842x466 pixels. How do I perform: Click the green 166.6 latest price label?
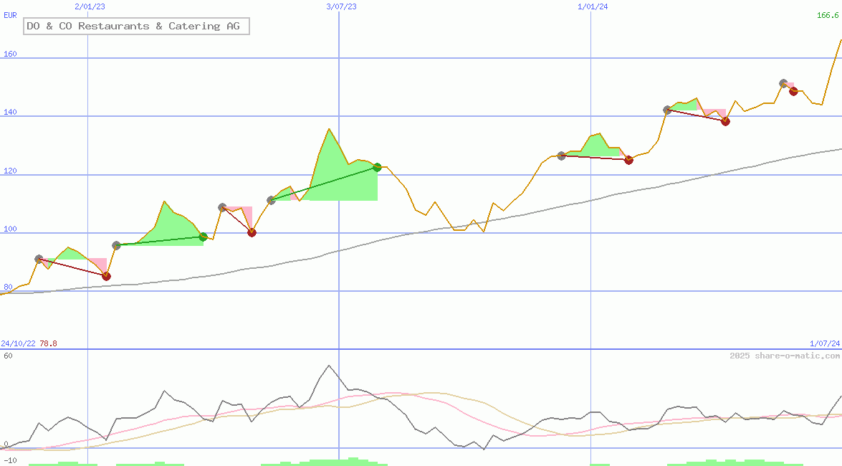tap(828, 15)
